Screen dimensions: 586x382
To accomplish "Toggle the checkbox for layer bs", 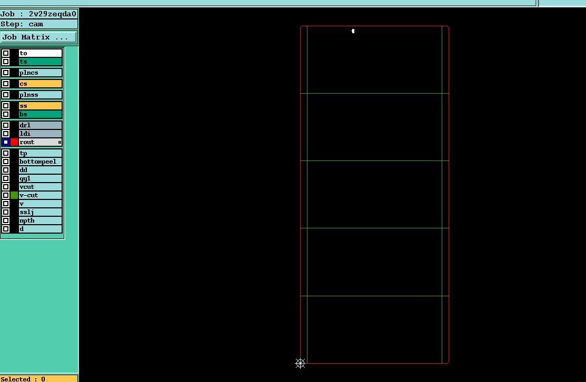I will 6,114.
